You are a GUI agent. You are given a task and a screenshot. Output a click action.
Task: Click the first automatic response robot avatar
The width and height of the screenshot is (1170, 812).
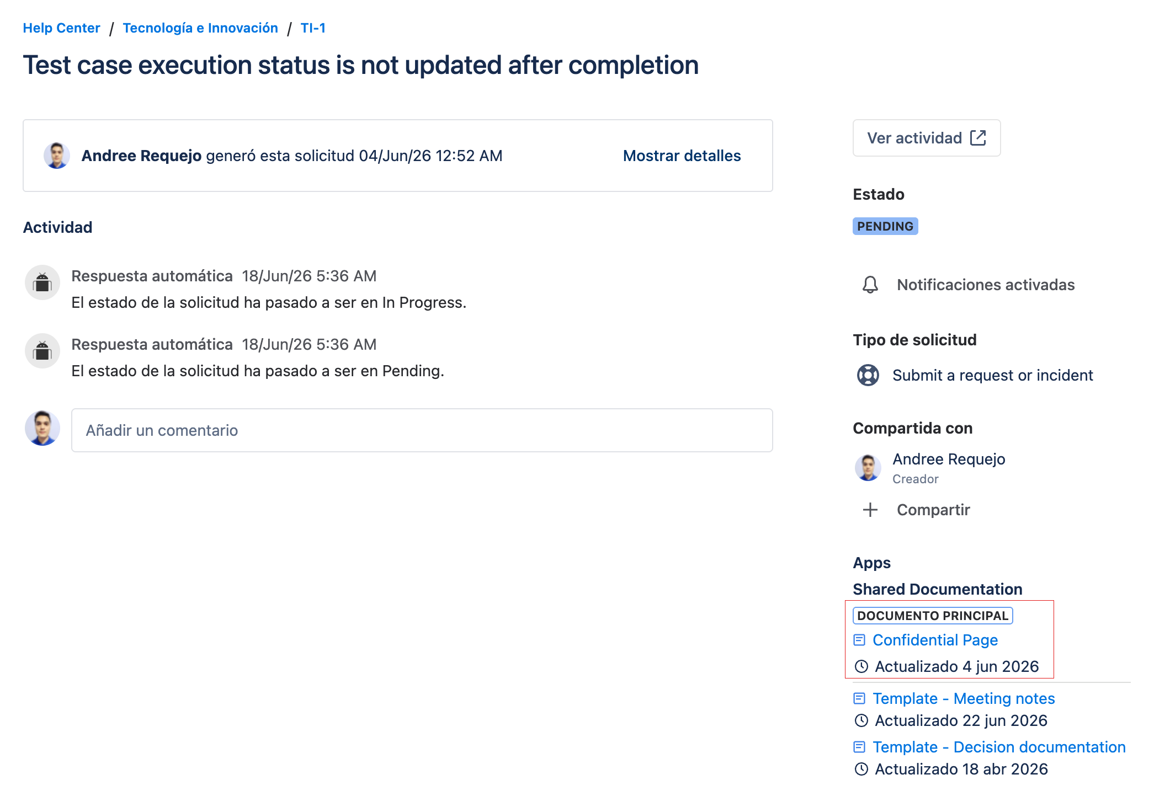42,282
